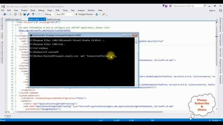
Task: Collapse the comment block at line 2
Action: coord(15,25)
